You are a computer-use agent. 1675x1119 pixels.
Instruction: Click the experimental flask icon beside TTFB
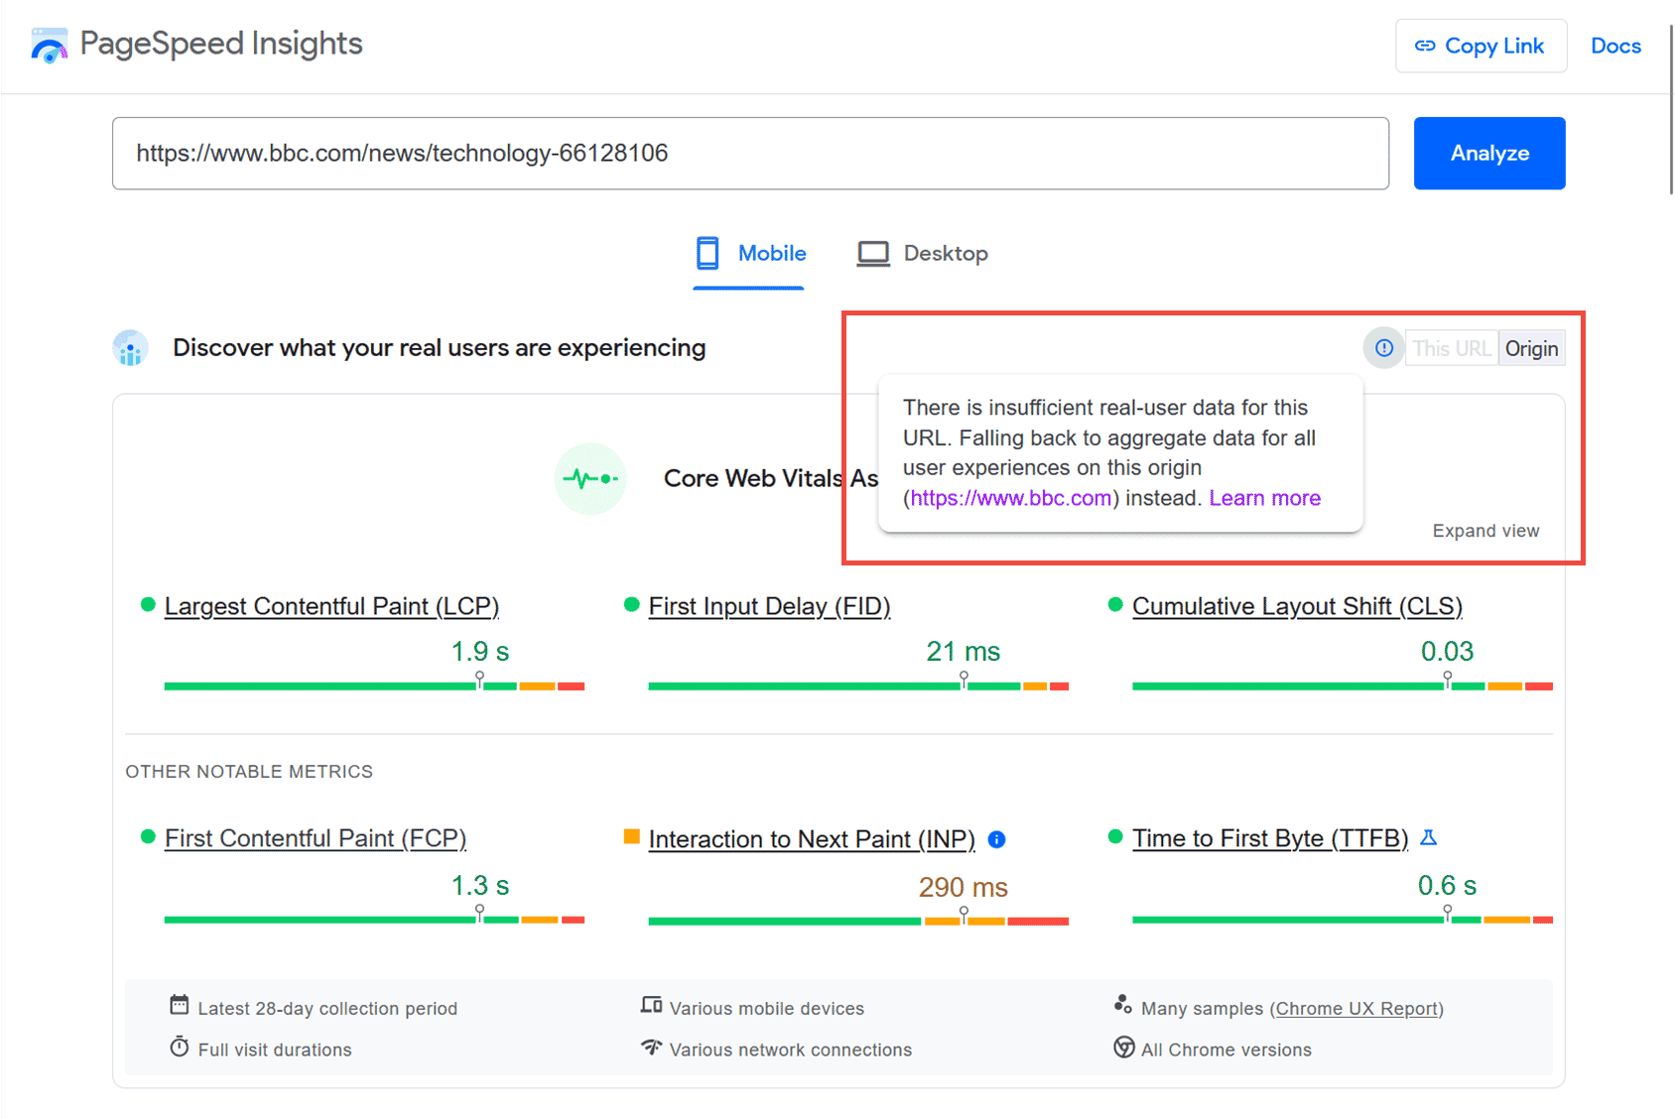pyautogui.click(x=1429, y=838)
